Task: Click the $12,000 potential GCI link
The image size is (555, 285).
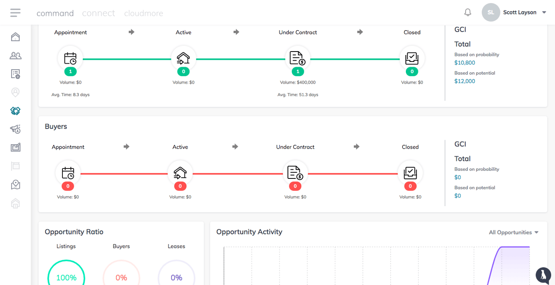Action: pos(465,81)
